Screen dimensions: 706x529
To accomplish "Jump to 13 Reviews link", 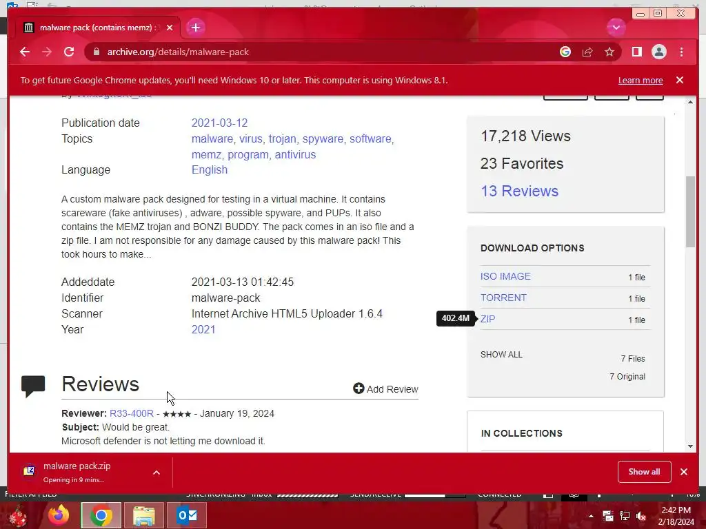I will 519,191.
